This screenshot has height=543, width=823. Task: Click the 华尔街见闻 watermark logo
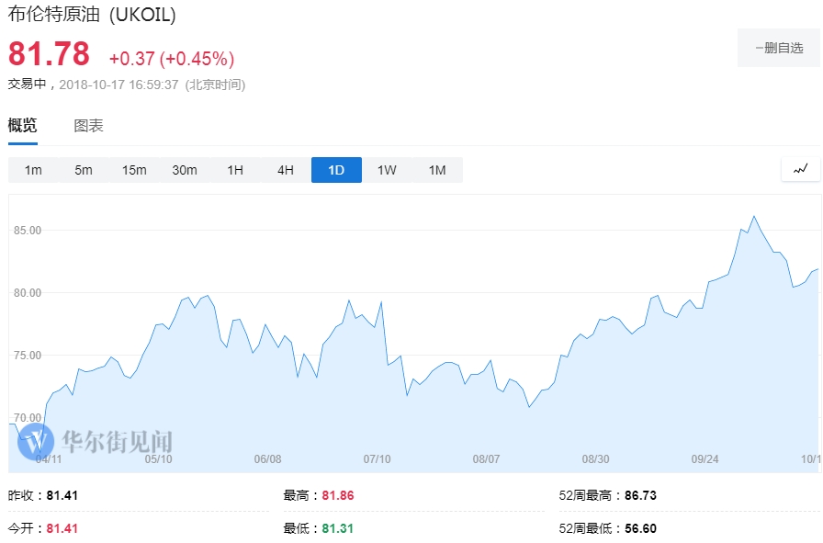[99, 441]
